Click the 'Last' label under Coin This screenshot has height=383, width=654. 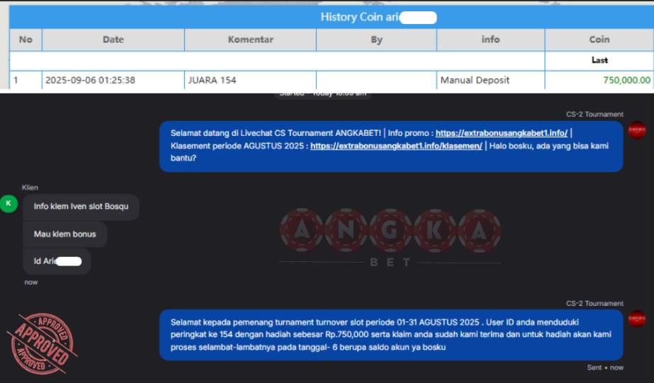[599, 60]
